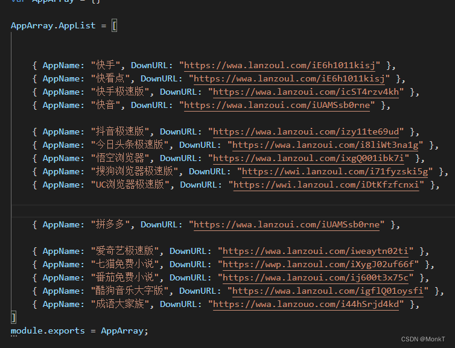This screenshot has height=348, width=455.
Task: Click the AppName key in the 快手 row
Action: [x=61, y=65]
